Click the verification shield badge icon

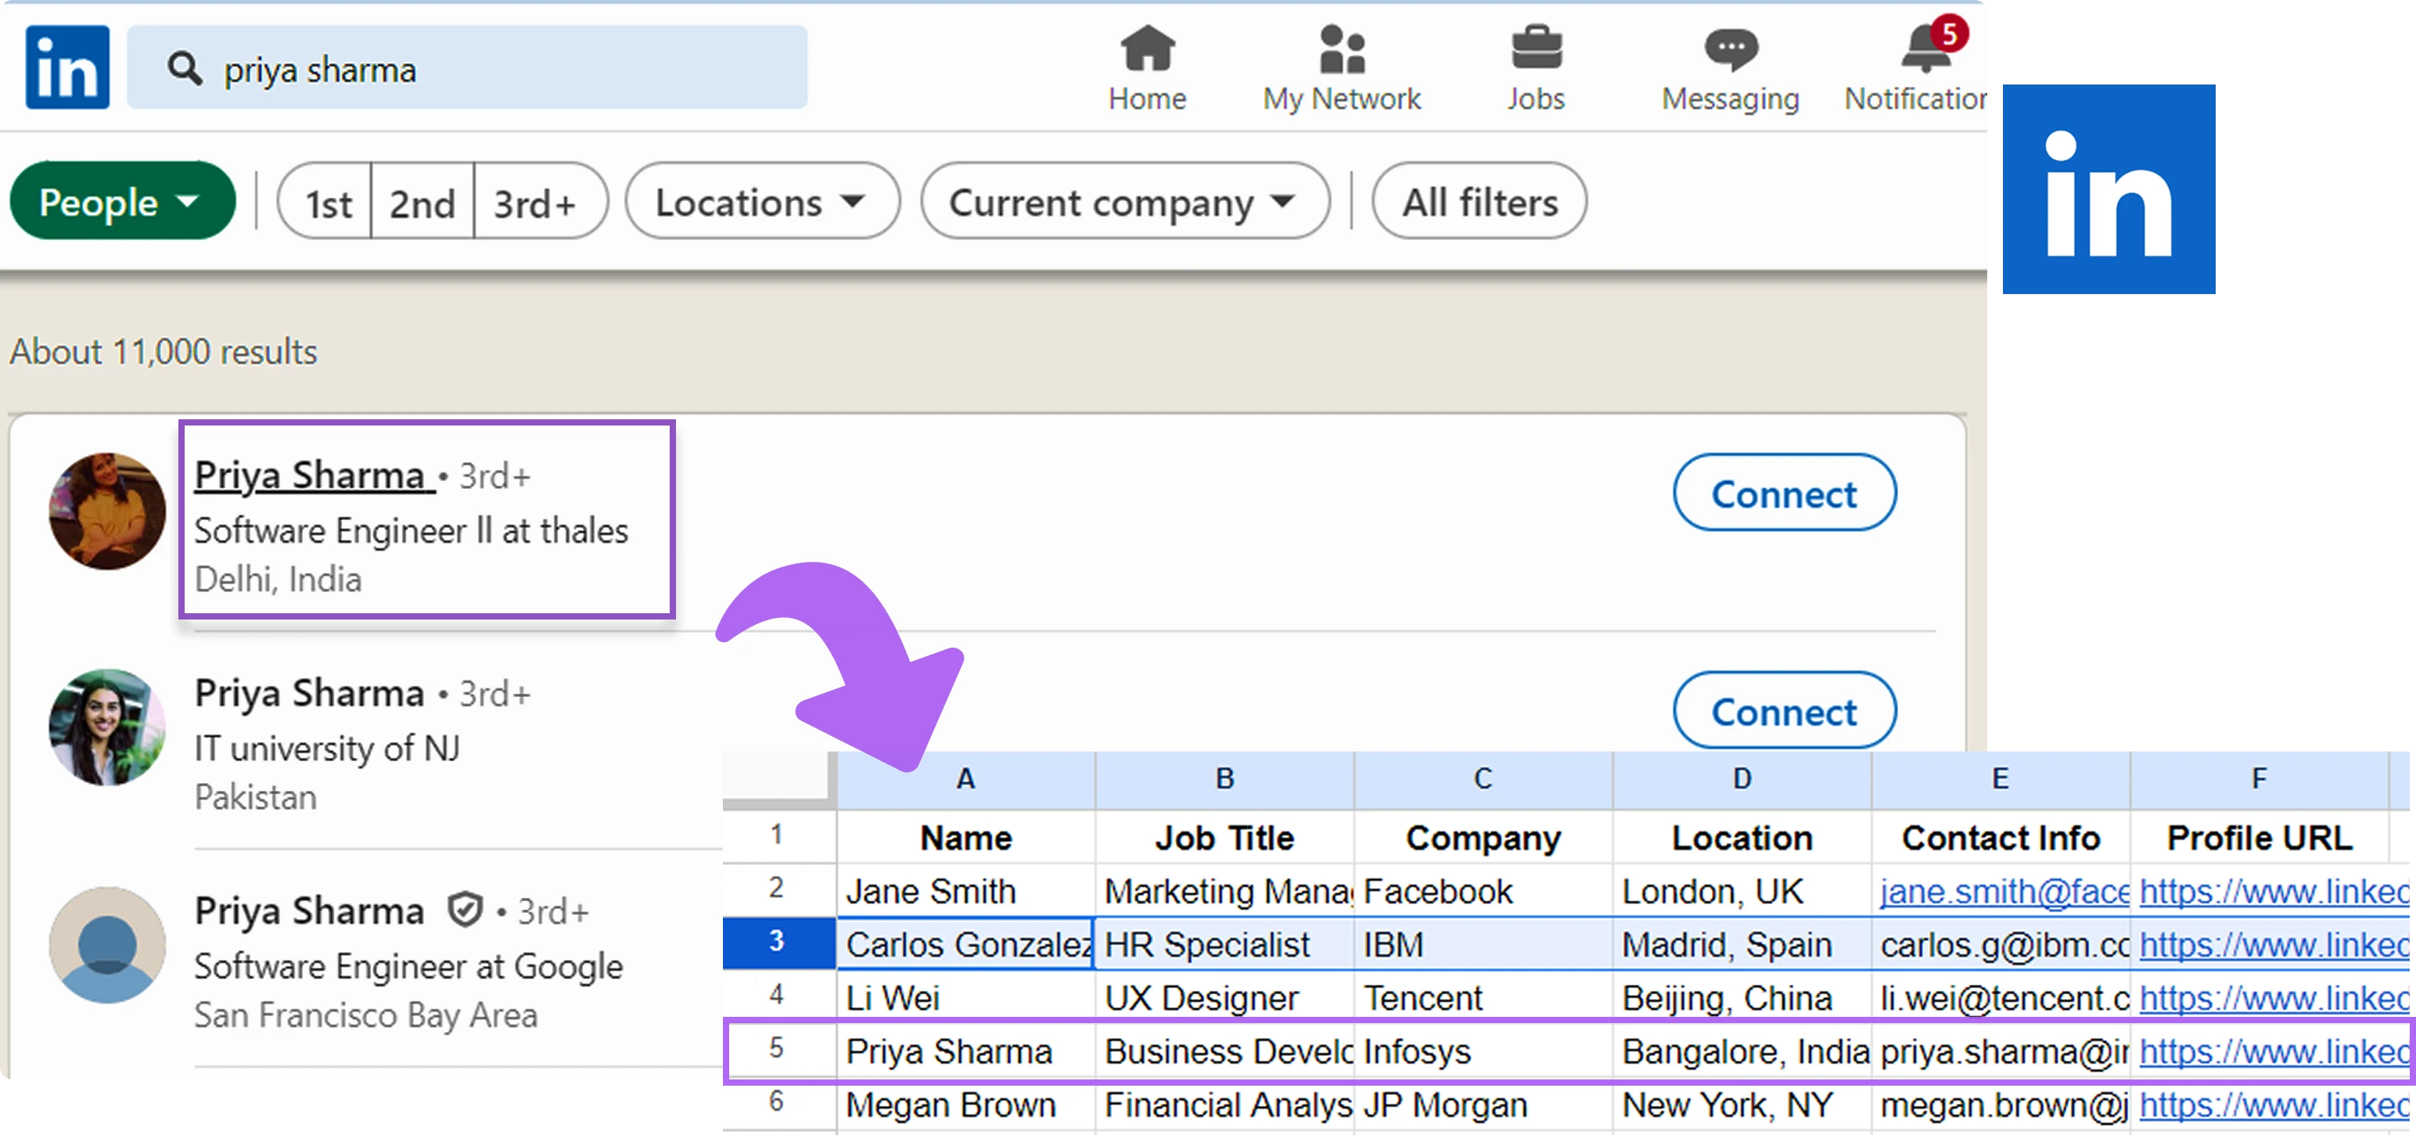point(466,910)
